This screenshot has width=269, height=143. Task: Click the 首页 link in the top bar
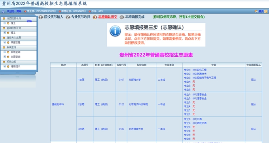pyautogui.click(x=261, y=11)
